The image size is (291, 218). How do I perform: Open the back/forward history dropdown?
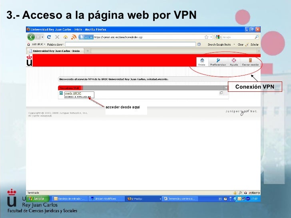(x=42, y=37)
